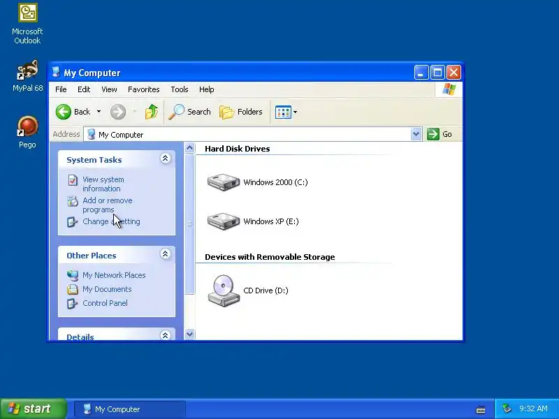
Task: Click the View system information icon
Action: (x=73, y=180)
